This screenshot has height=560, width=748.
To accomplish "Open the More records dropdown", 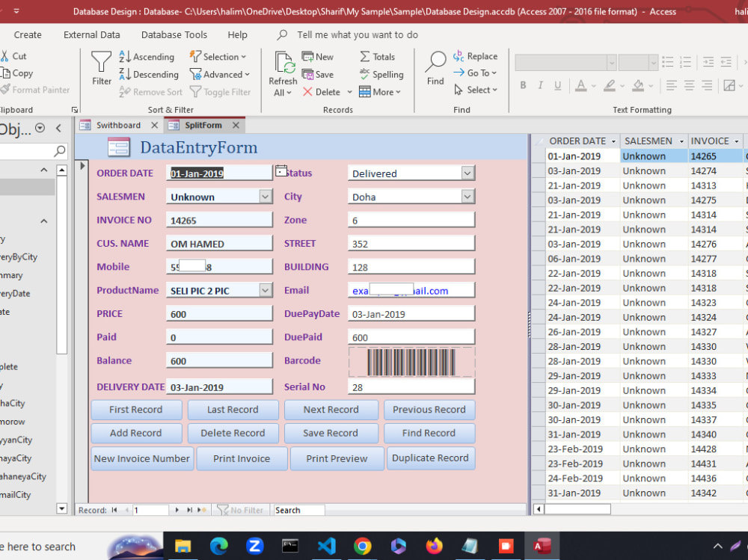I will [x=380, y=92].
